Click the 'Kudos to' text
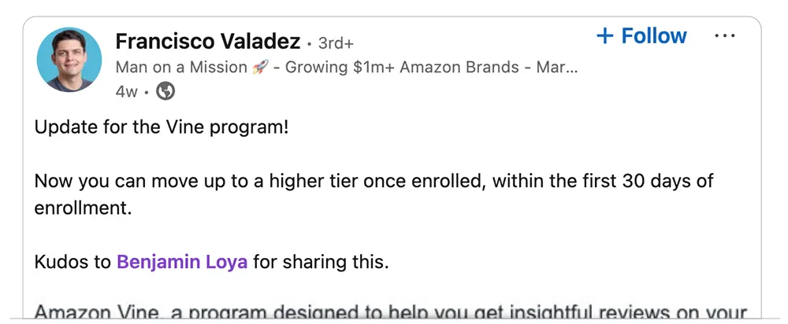This screenshot has width=788, height=324. [72, 262]
